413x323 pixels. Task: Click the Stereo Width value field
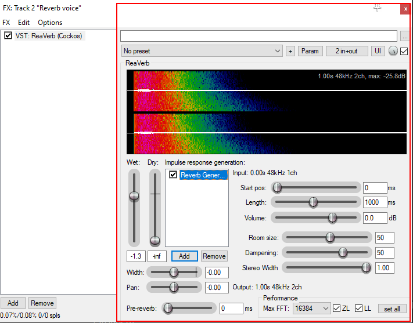click(x=385, y=268)
